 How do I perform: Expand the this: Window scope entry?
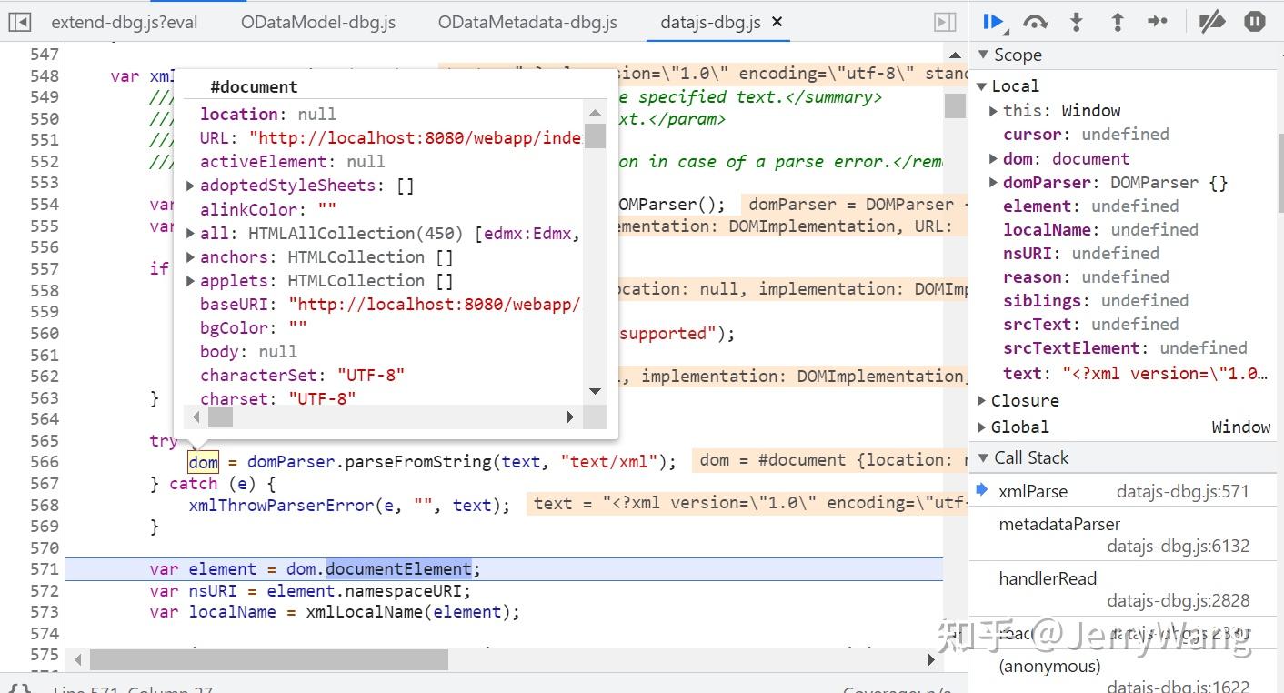pyautogui.click(x=991, y=110)
